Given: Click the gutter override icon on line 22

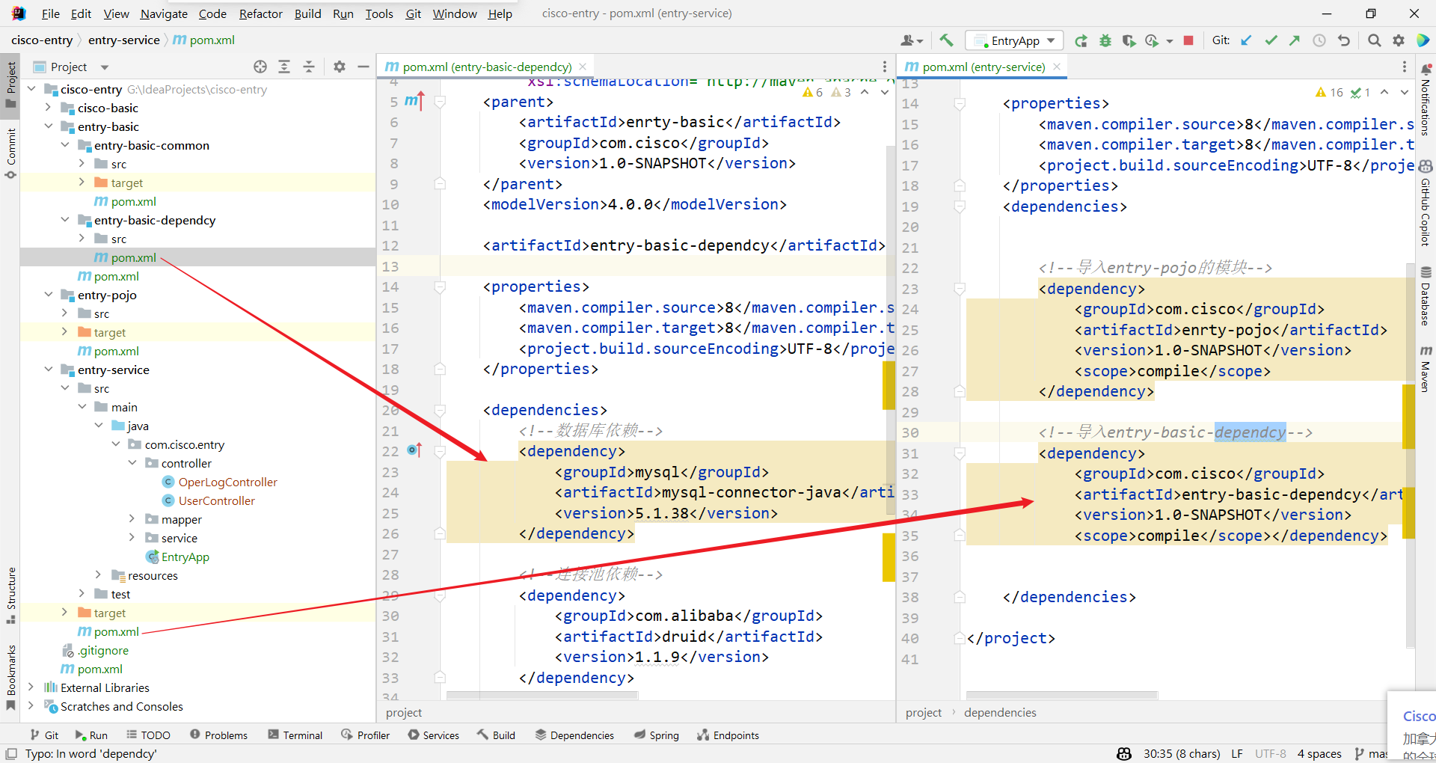Looking at the screenshot, I should [x=414, y=450].
